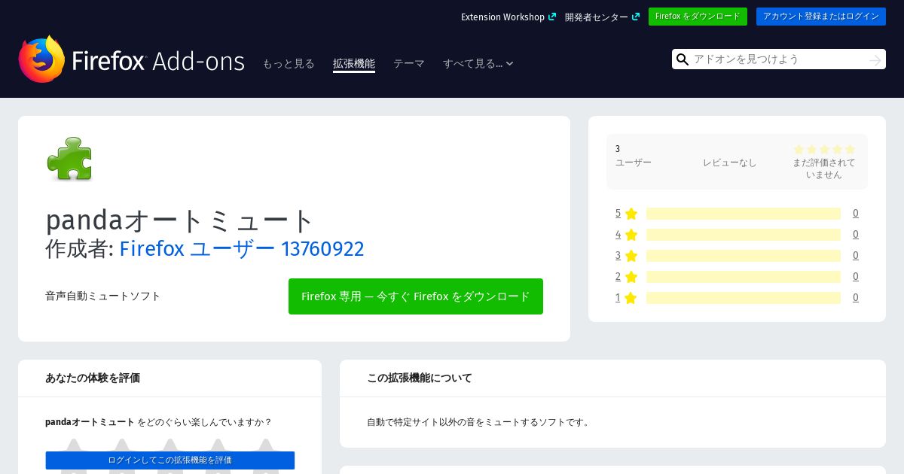Click the count 0 in 5-star row
Image resolution: width=904 pixels, height=474 pixels.
[x=856, y=214]
